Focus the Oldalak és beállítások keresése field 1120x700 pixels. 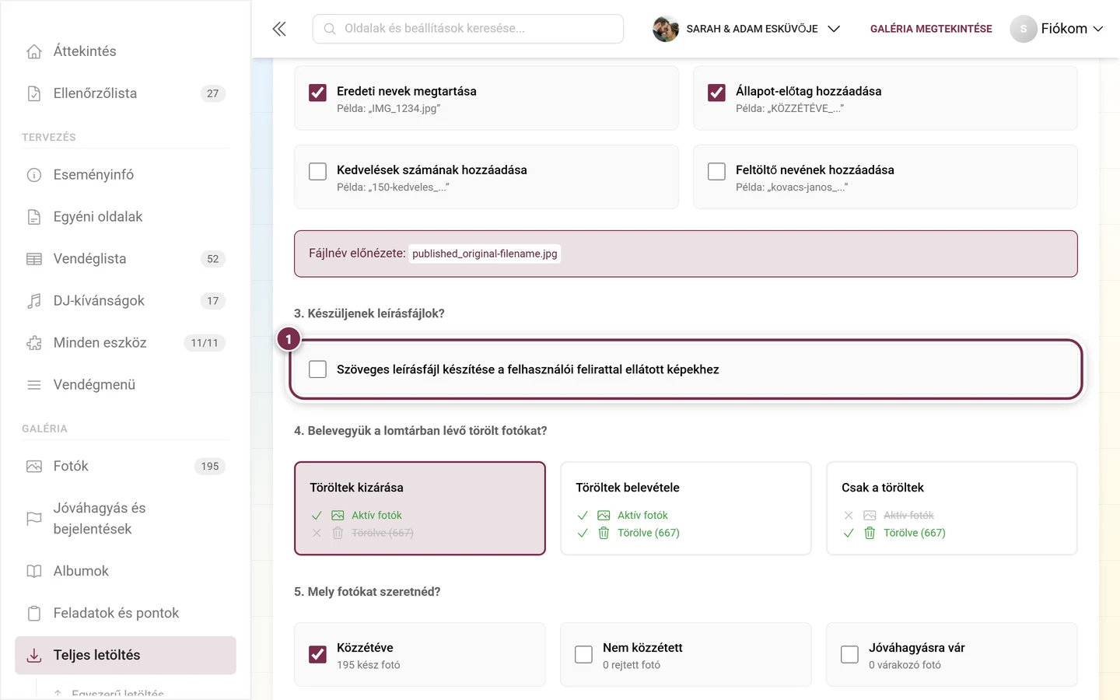468,29
